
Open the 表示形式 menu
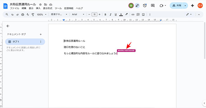pos(48,8)
